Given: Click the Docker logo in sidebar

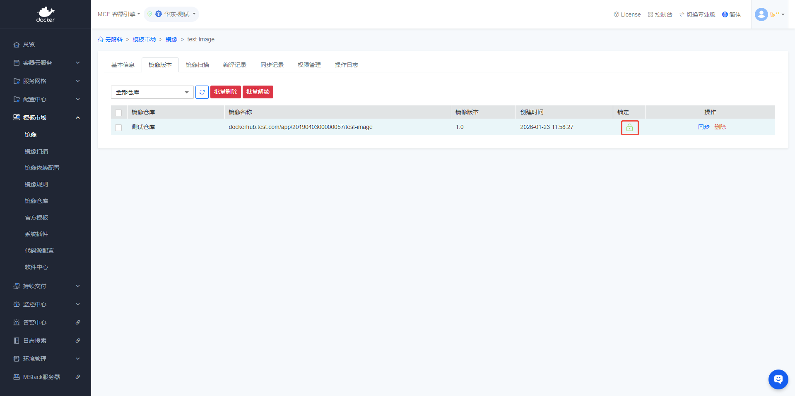Looking at the screenshot, I should pyautogui.click(x=46, y=14).
